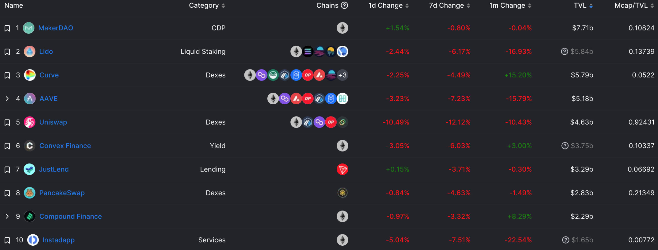Screen dimensions: 658x250
Task: Click the Solana chain icon in Lido row
Action: [x=308, y=52]
